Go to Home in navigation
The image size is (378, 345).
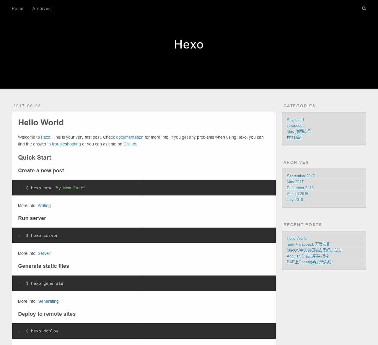17,9
